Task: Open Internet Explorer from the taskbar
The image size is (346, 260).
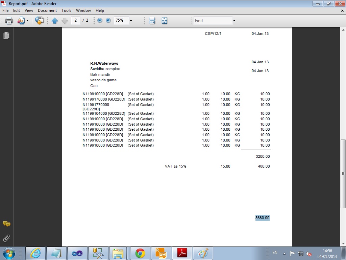Action: (x=35, y=253)
